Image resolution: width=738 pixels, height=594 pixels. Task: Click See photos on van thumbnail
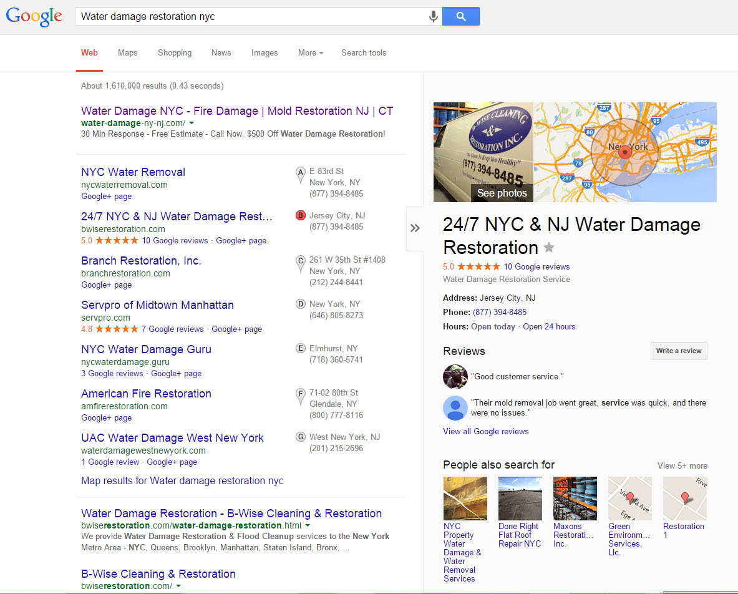click(502, 193)
